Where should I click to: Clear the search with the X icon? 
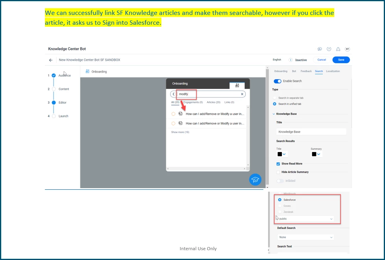click(x=242, y=94)
